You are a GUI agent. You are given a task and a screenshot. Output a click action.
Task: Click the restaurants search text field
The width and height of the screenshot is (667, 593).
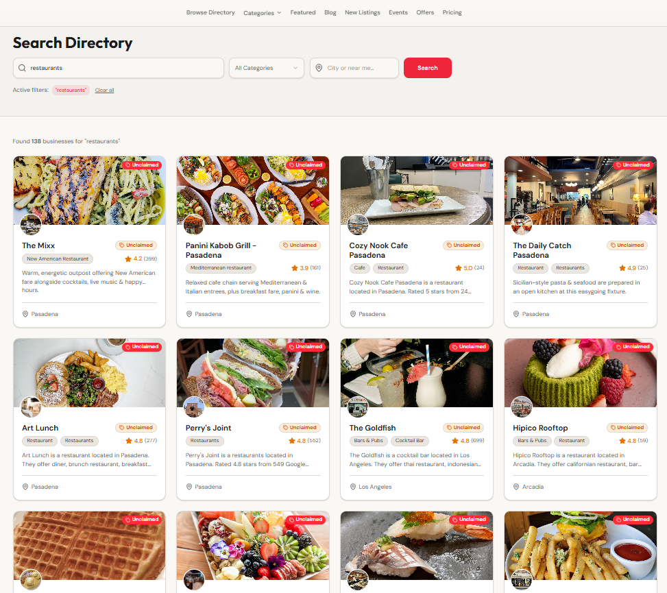(x=119, y=68)
